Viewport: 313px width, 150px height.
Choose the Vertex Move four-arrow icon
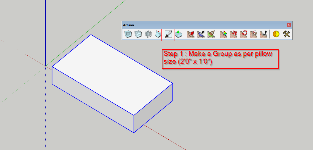[234, 34]
